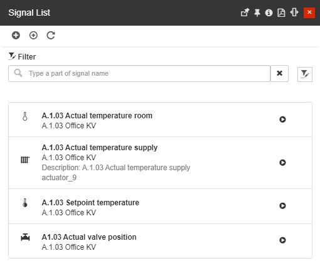Focus the signal name search field
The height and width of the screenshot is (266, 320).
click(139, 73)
